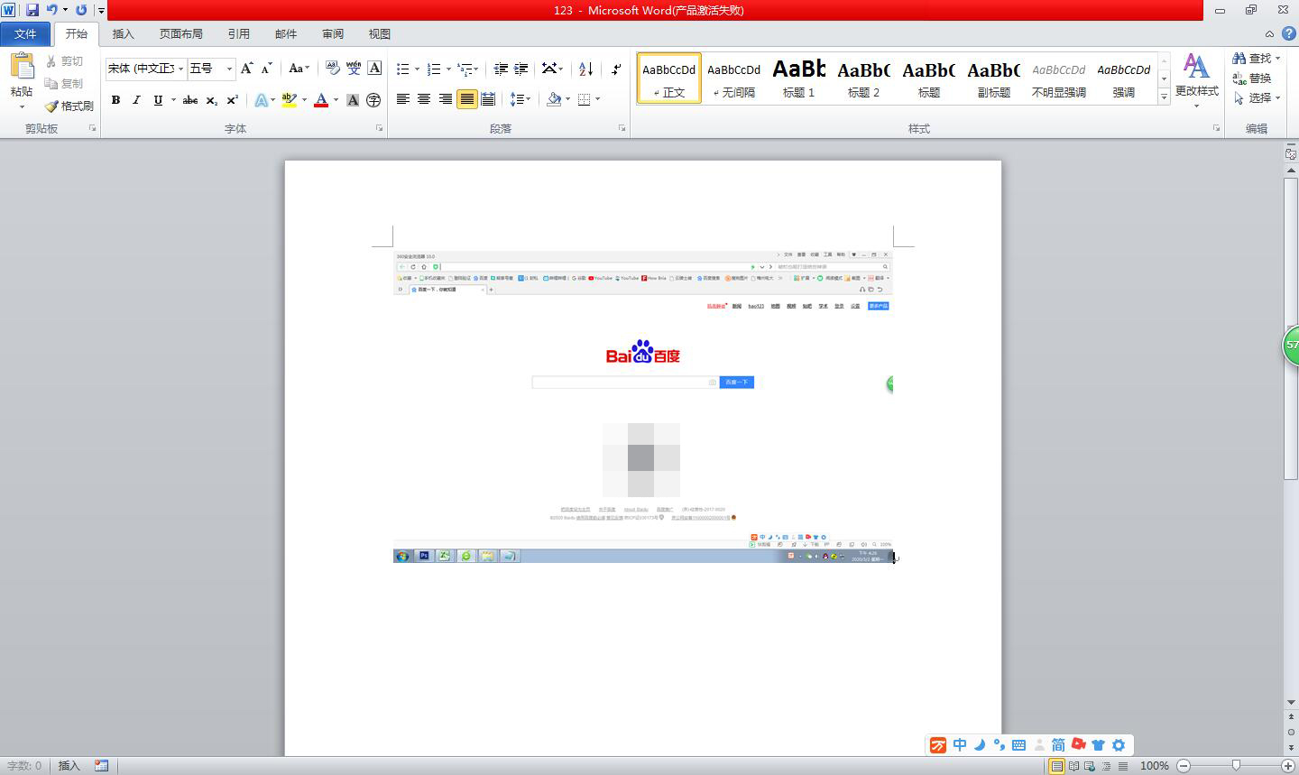
Task: Shrink the font size with the small A icon
Action: coord(266,69)
